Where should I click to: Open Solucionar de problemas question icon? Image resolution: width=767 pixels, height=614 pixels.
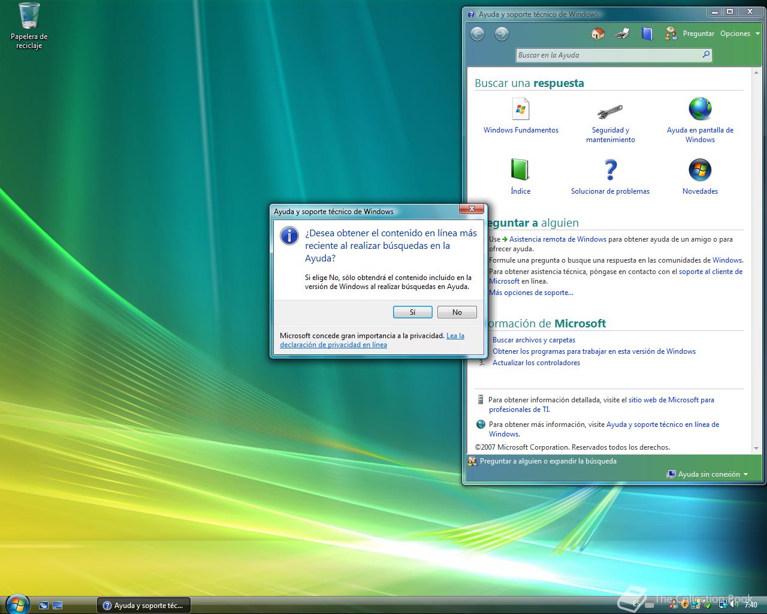610,170
